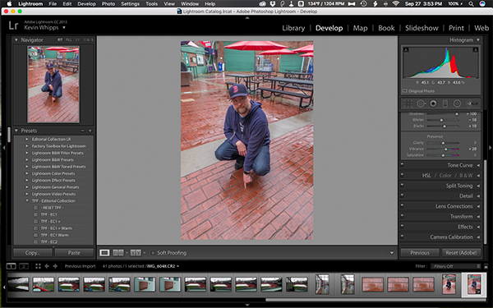The image size is (493, 308).
Task: Toggle the HSL panel on/off switch
Action: tap(402, 176)
